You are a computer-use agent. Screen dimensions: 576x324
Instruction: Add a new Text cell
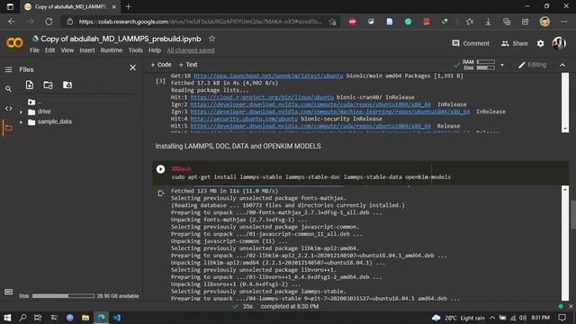coord(188,65)
